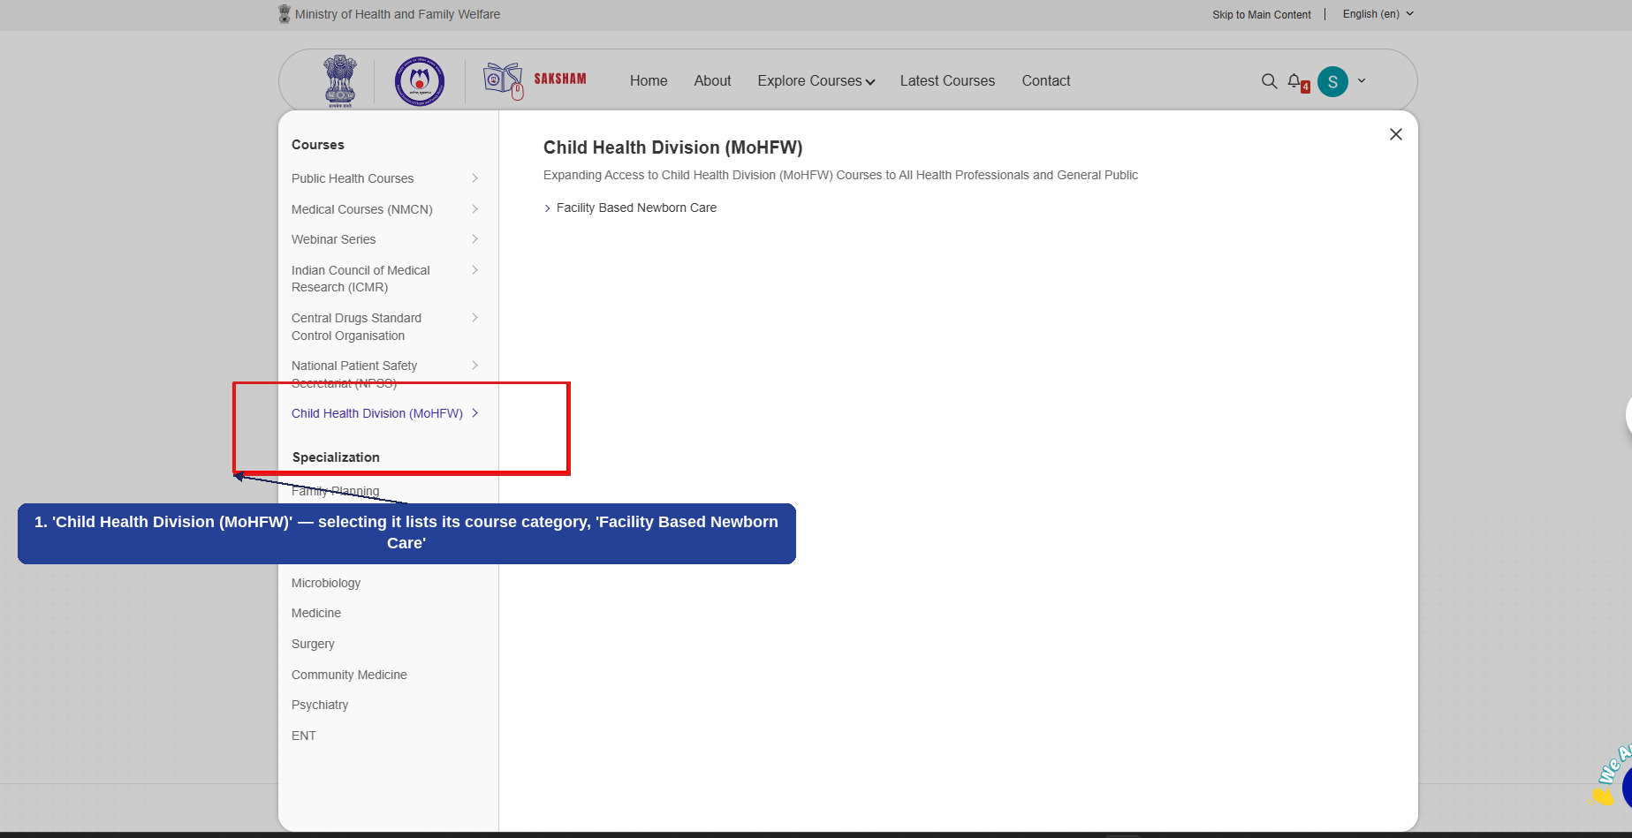Select the Microbiology specialization

tap(326, 583)
